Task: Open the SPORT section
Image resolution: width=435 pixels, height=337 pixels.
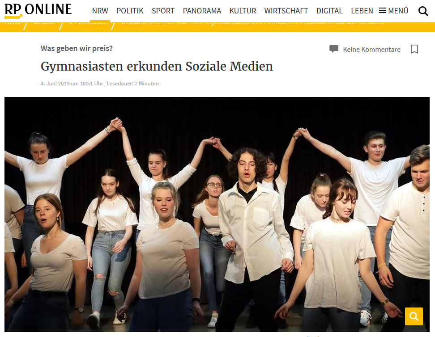Action: 163,11
